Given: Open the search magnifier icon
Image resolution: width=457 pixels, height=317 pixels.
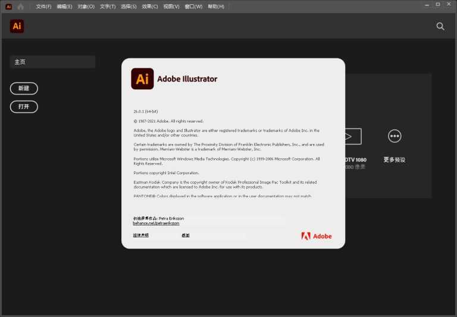Looking at the screenshot, I should coord(440,27).
